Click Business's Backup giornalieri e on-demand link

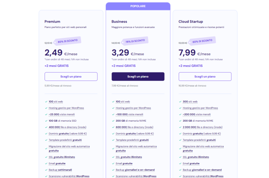pos(136,170)
